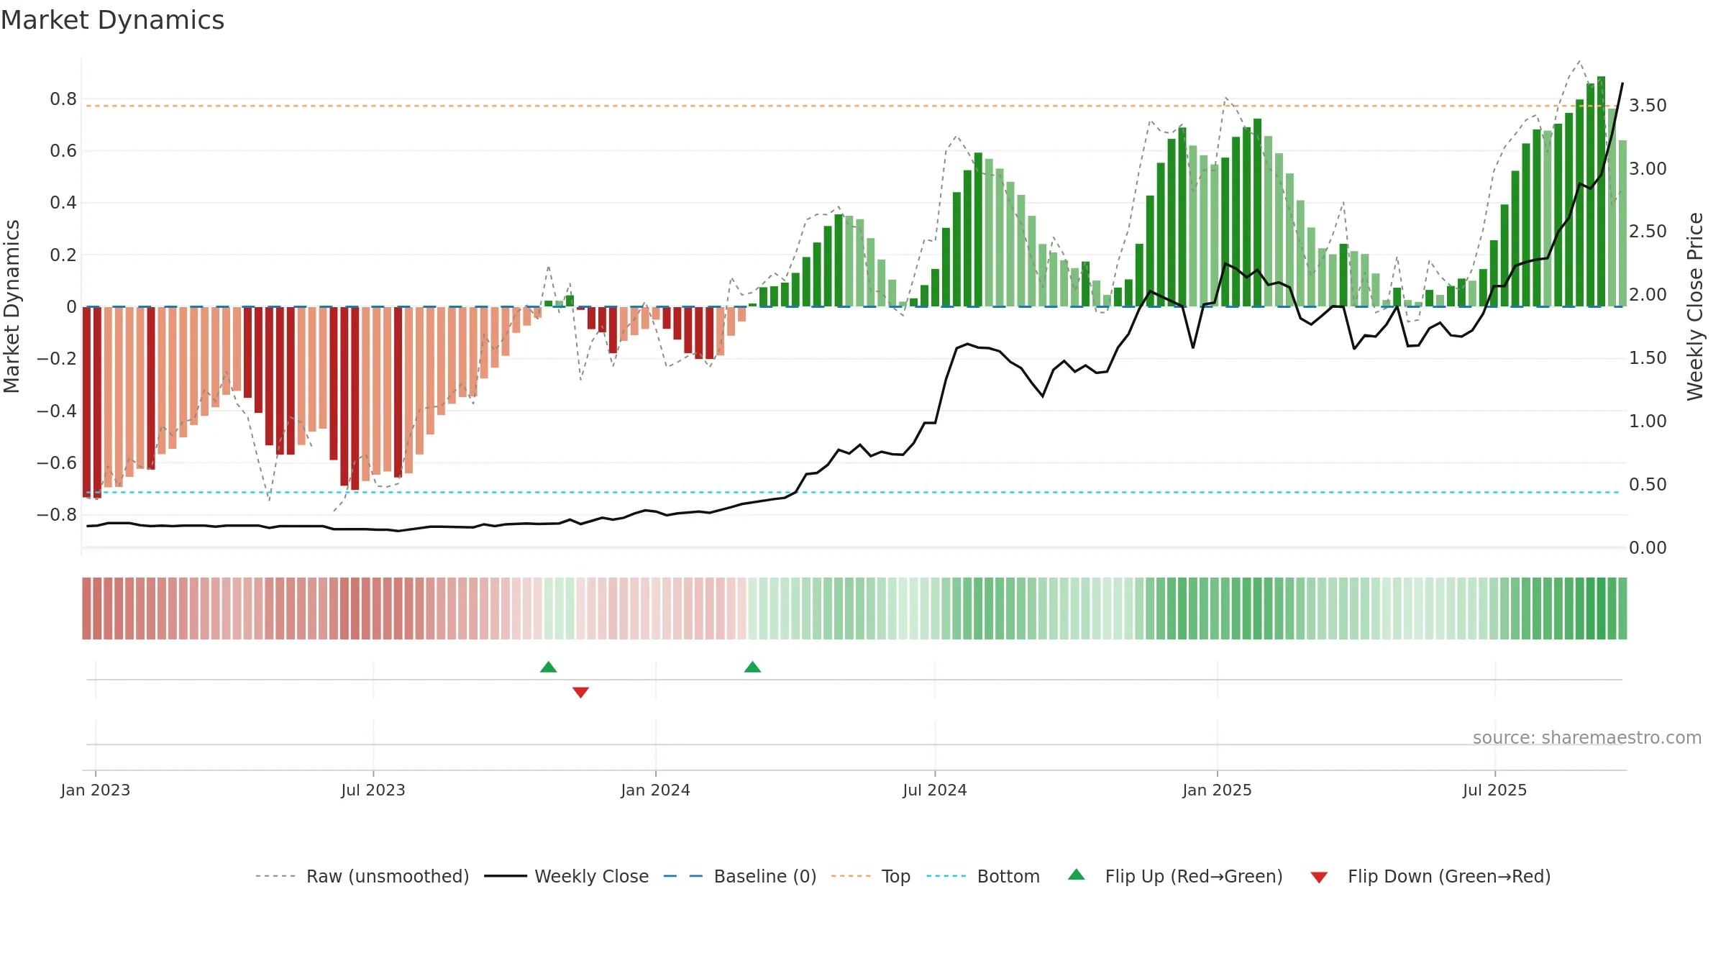Click the green flip-up marker near Mar 2024

[x=753, y=667]
